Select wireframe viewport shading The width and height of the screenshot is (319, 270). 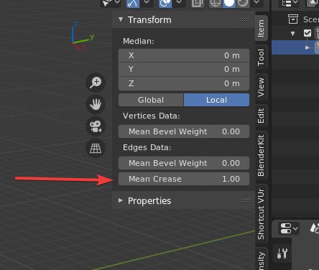tap(216, 4)
